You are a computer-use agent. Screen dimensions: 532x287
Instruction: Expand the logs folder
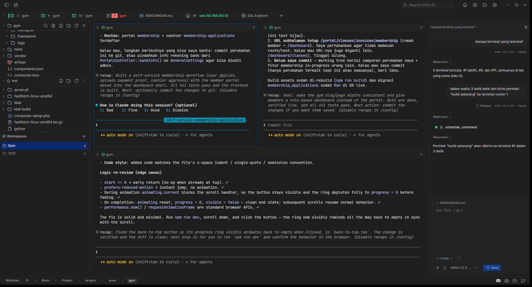pos(7,43)
